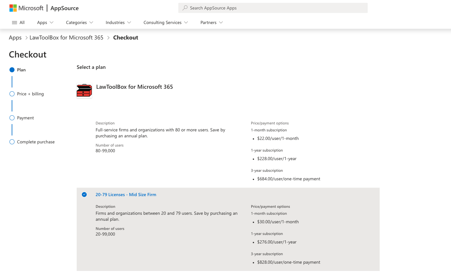Image resolution: width=451 pixels, height=276 pixels.
Task: Click the LawToolBox for Microsoft 365 heading
Action: (x=134, y=87)
